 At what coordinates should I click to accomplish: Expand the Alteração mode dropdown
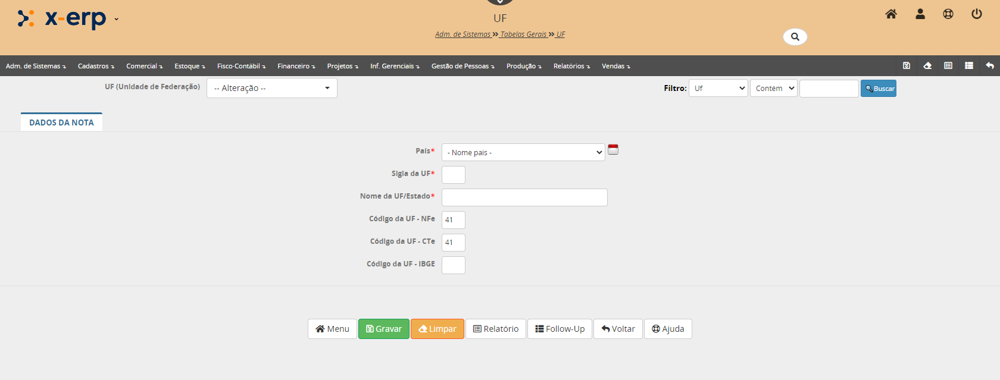[272, 88]
